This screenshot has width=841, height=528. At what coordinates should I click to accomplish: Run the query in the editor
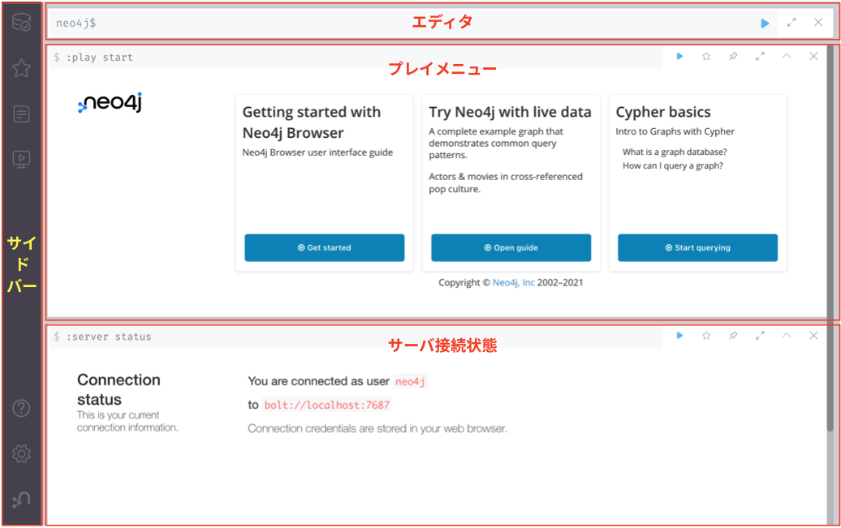tap(765, 24)
